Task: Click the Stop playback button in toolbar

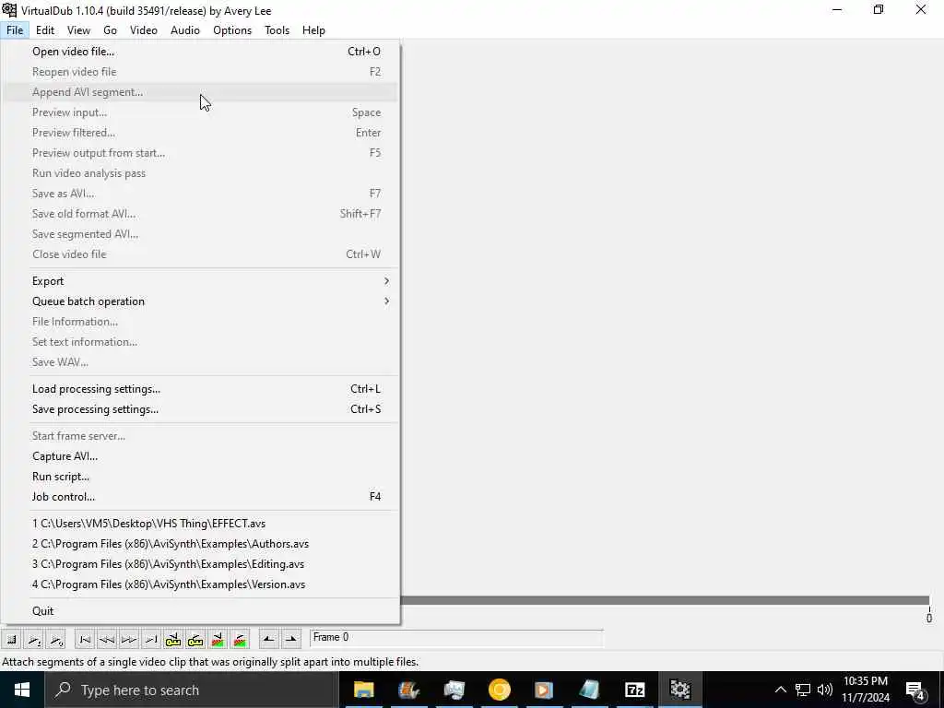Action: (x=11, y=640)
